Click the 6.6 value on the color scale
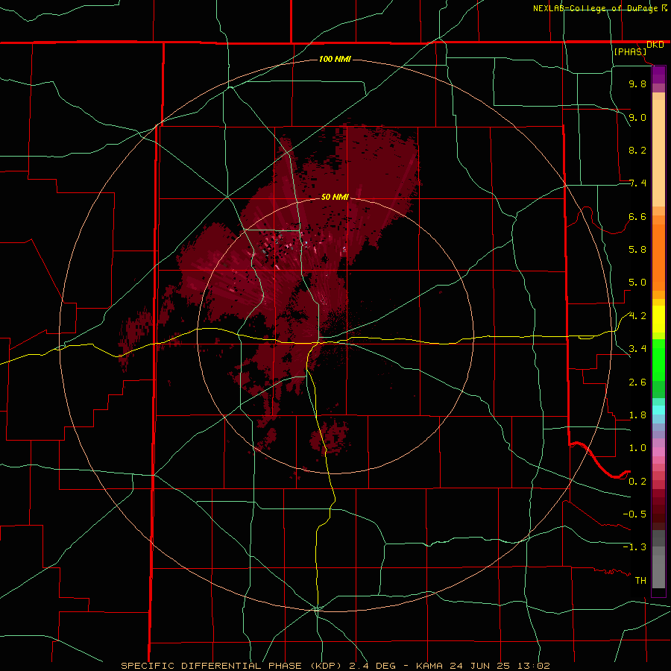 pyautogui.click(x=637, y=216)
